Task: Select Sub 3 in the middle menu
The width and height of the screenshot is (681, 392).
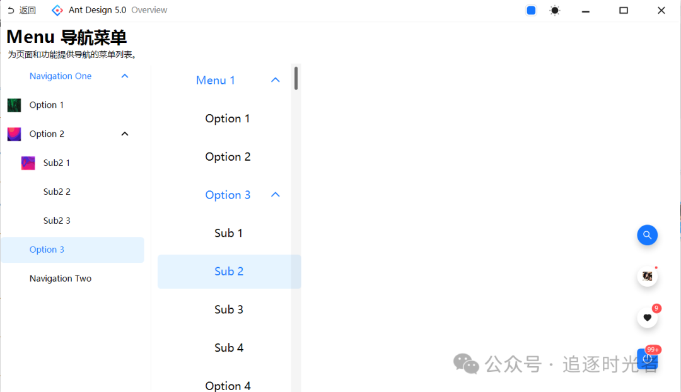Action: [229, 309]
